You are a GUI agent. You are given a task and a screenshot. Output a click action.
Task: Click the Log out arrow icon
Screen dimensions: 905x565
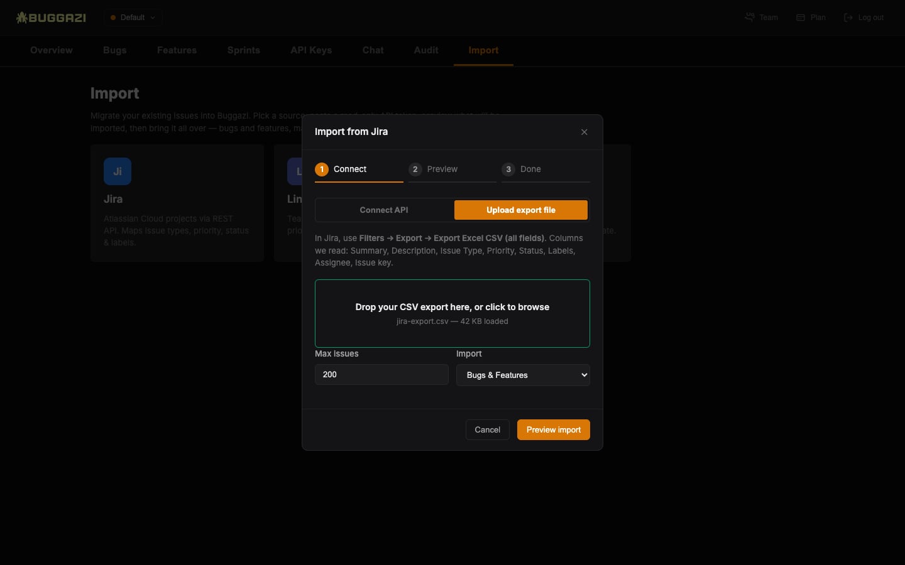[x=848, y=18]
